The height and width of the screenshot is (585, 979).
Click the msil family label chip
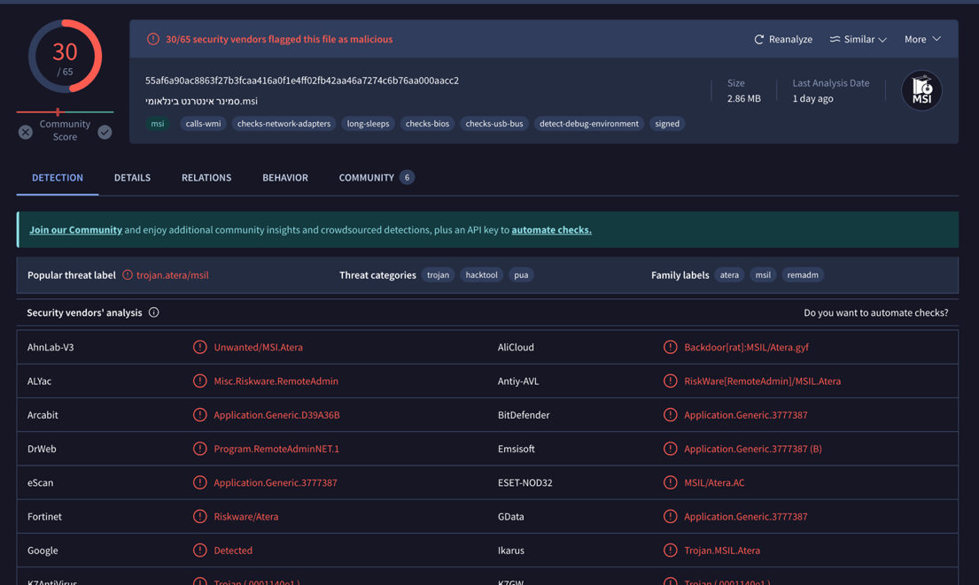point(763,275)
